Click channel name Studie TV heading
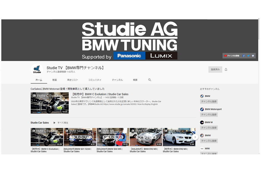Image resolution: width=262 pixels, height=175 pixels. click(75, 68)
